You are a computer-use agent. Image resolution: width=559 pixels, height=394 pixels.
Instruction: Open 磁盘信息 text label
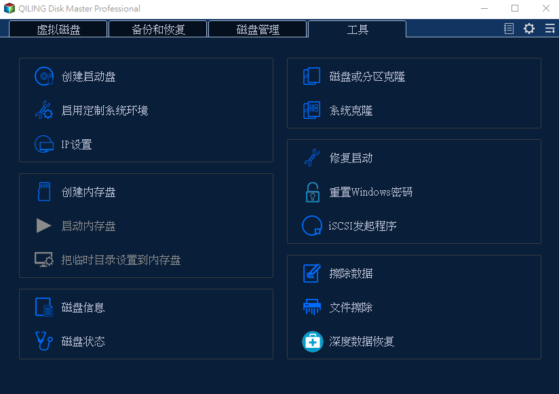pyautogui.click(x=83, y=307)
